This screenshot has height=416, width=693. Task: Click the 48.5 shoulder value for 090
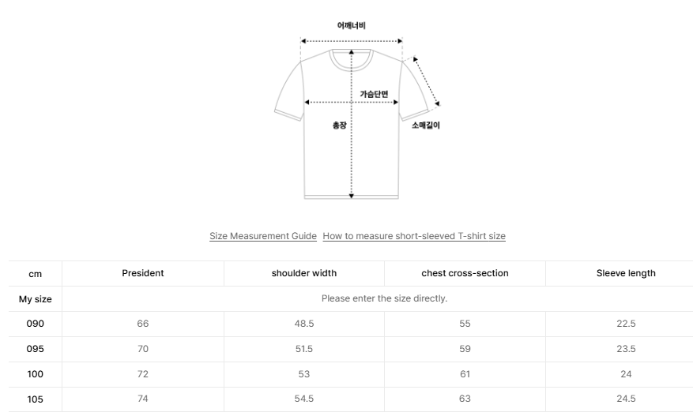pos(304,324)
